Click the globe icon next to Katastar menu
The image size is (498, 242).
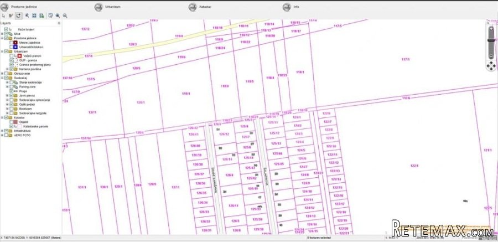click(x=193, y=7)
